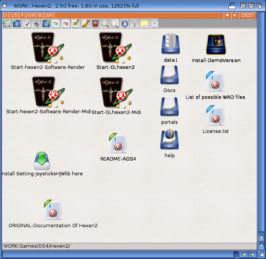Image resolution: width=266 pixels, height=259 pixels.
Task: Select ORIGINAL-Documentation Of Hexen2 file
Action: click(x=53, y=210)
